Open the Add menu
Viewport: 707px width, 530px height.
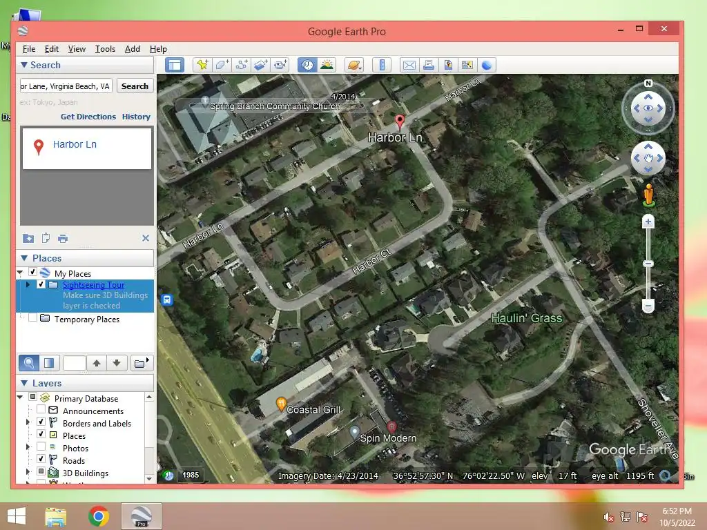pos(132,49)
